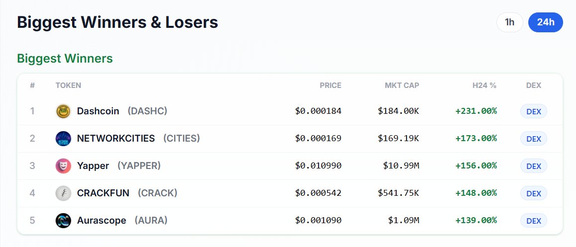Click the Aurascope token logo

pos(63,221)
